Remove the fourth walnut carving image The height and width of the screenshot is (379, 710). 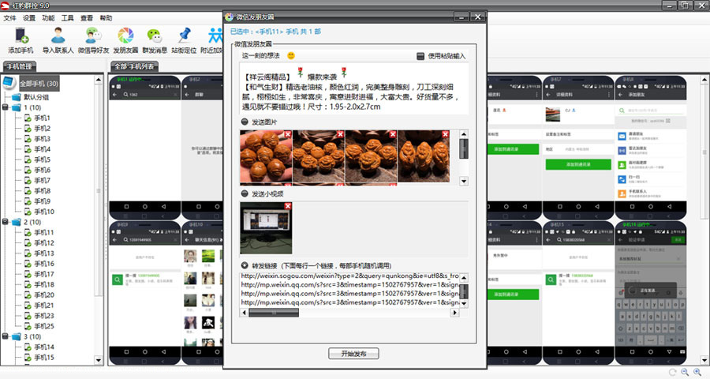445,134
